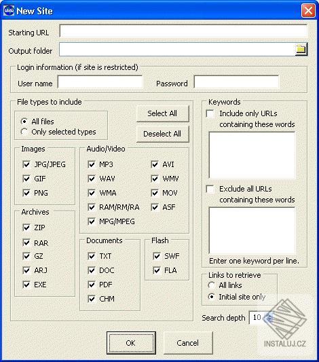
Task: Toggle the RAM/RM/RA checkbox
Action: 92,207
